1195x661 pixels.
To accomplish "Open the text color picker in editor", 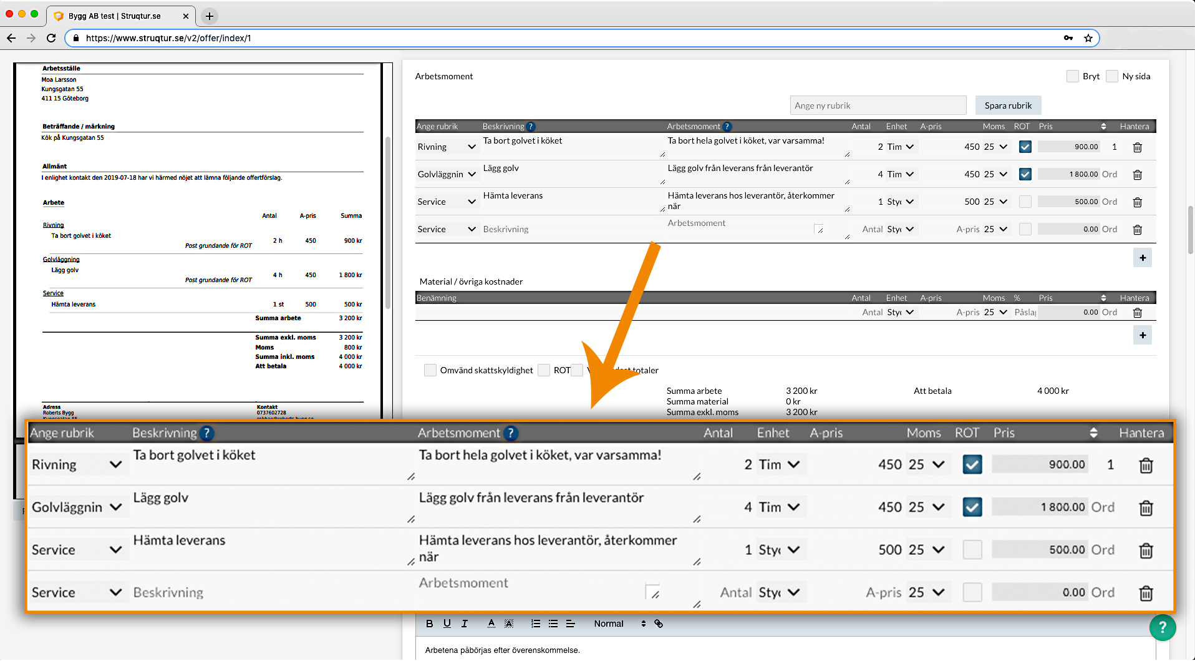I will pos(491,624).
